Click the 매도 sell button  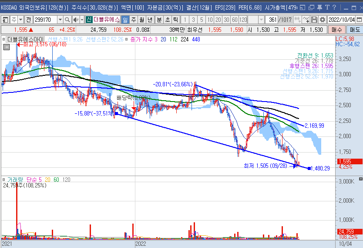(355, 30)
